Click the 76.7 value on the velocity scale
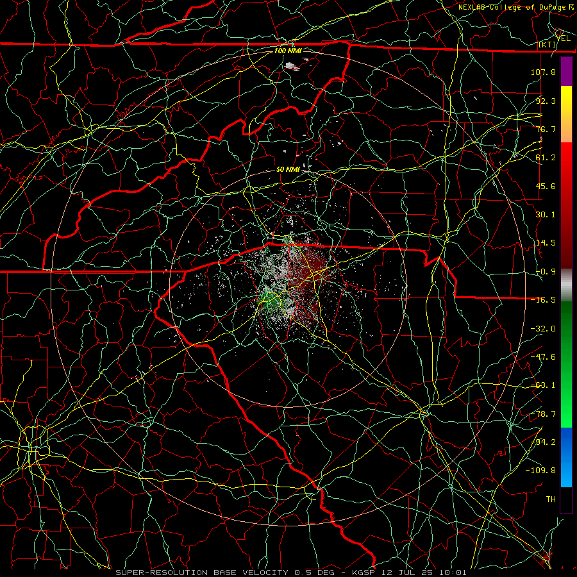The image size is (577, 577). 546,129
